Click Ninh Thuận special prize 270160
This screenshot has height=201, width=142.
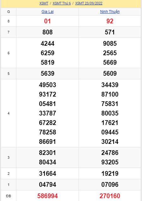(110, 196)
